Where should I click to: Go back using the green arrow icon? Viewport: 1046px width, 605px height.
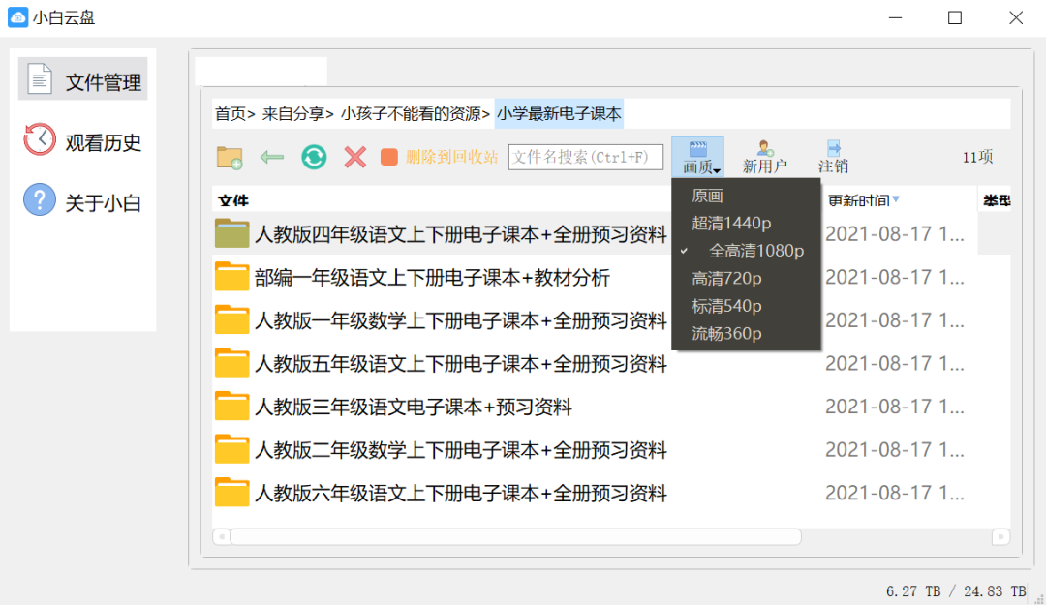(271, 158)
